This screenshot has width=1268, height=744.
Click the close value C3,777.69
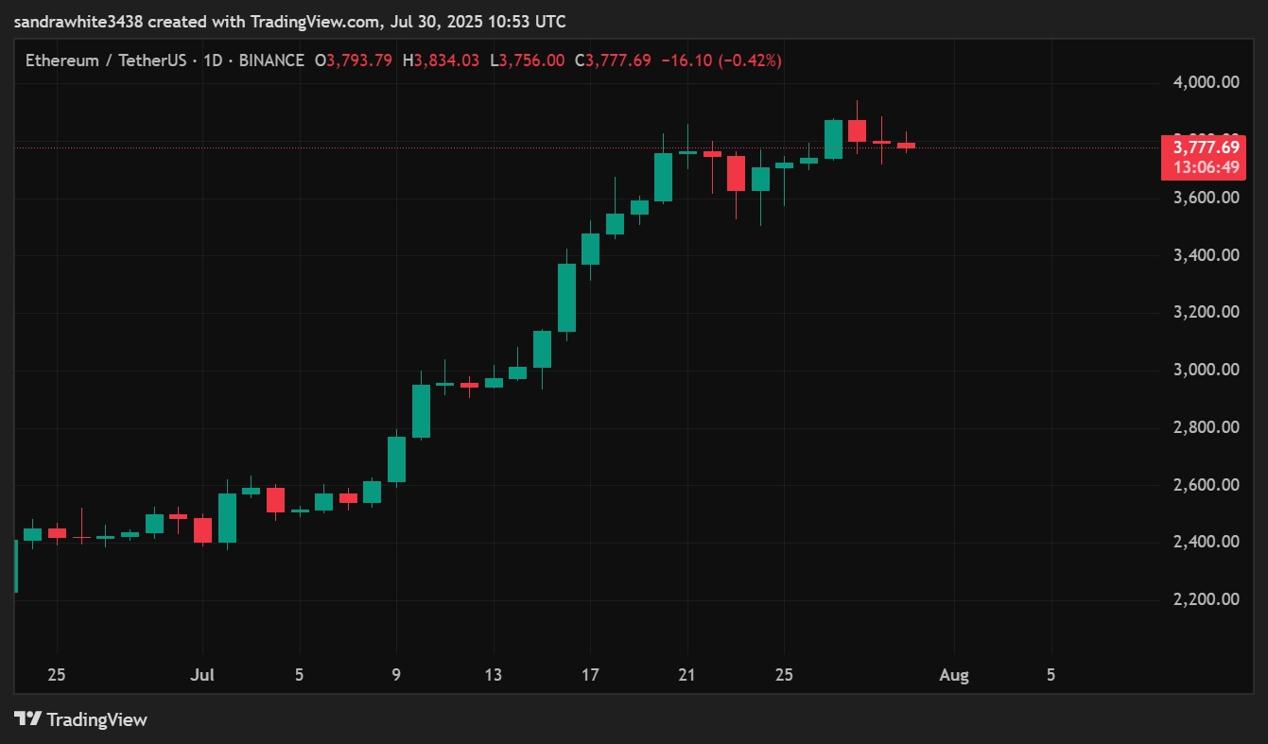click(x=614, y=61)
